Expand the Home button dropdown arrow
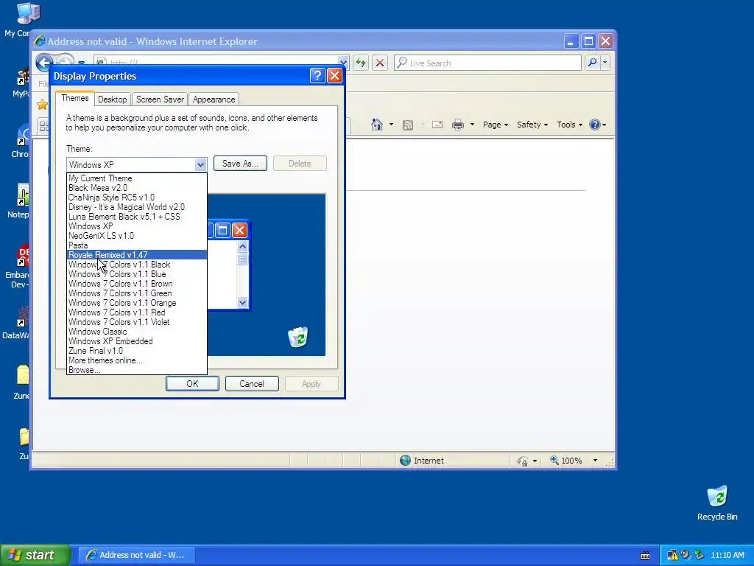The image size is (754, 566). coord(391,125)
